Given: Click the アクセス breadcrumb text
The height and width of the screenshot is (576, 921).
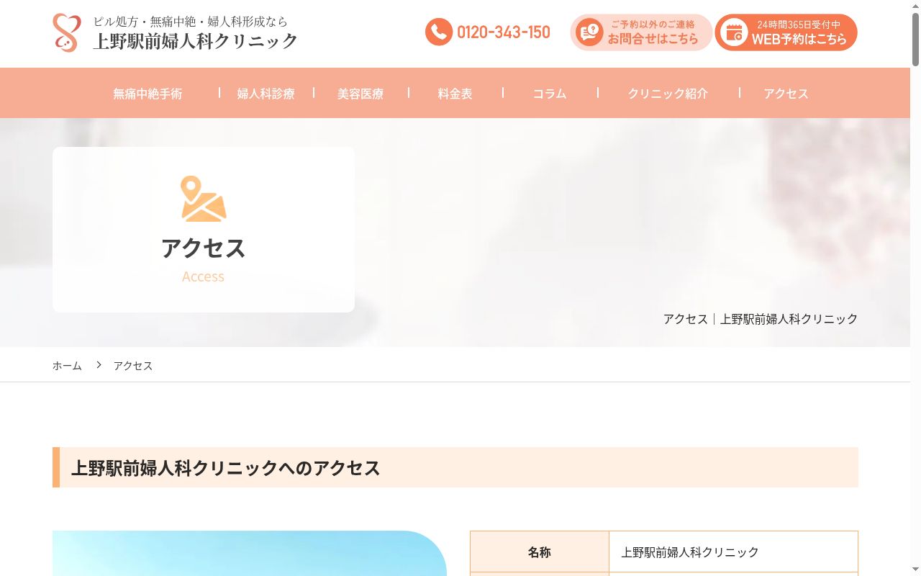Looking at the screenshot, I should tap(133, 366).
